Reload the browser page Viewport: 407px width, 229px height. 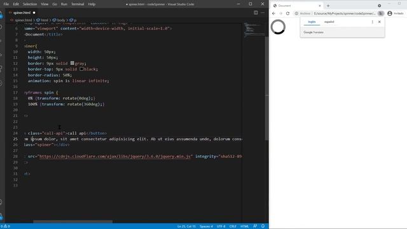[x=287, y=13]
